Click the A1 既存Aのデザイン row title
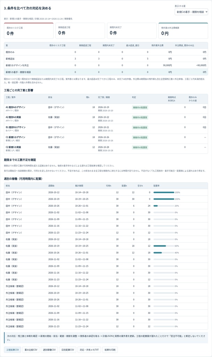The height and width of the screenshot is (357, 212). pos(15,107)
